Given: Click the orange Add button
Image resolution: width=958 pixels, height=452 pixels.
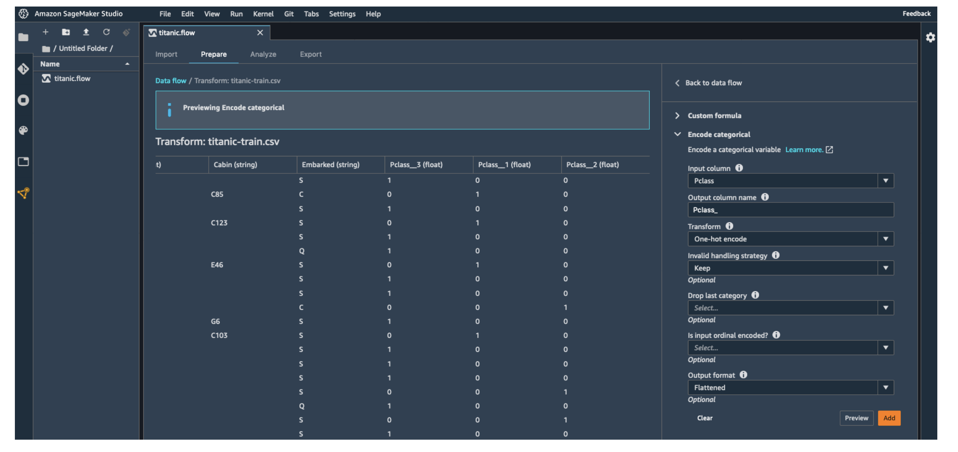Looking at the screenshot, I should [889, 418].
